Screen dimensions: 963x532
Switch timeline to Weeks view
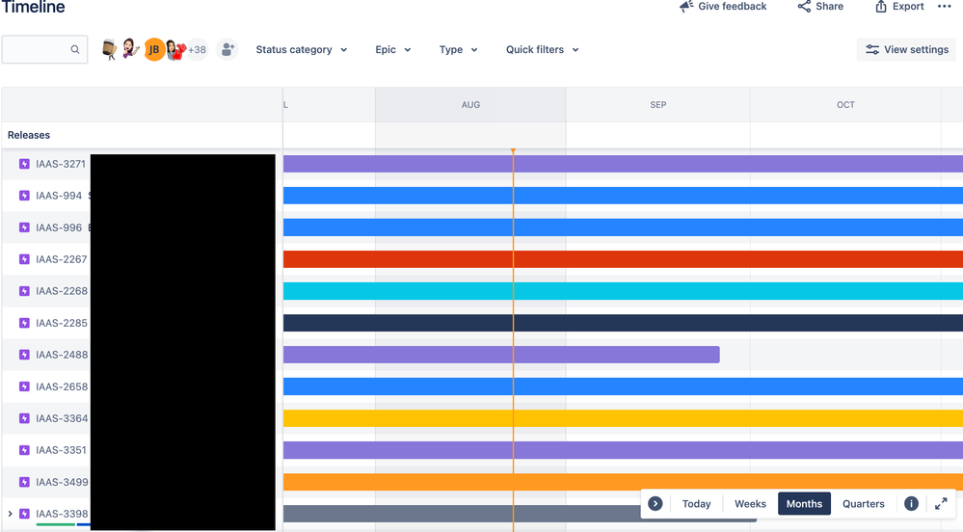point(750,504)
